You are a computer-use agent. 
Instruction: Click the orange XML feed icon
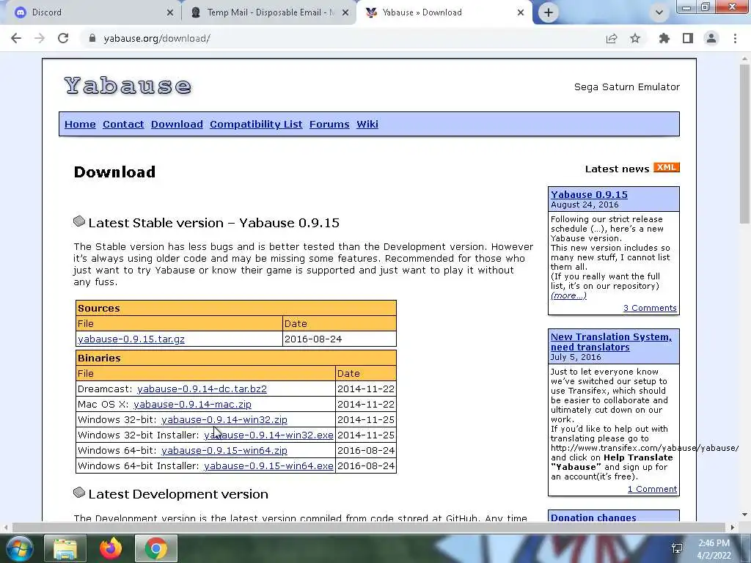(666, 168)
